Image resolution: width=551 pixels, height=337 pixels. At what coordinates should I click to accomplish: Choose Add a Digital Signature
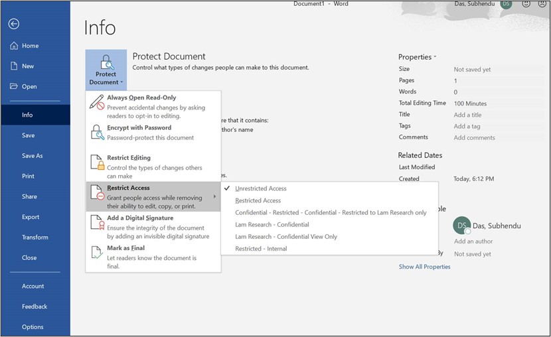pyautogui.click(x=153, y=227)
